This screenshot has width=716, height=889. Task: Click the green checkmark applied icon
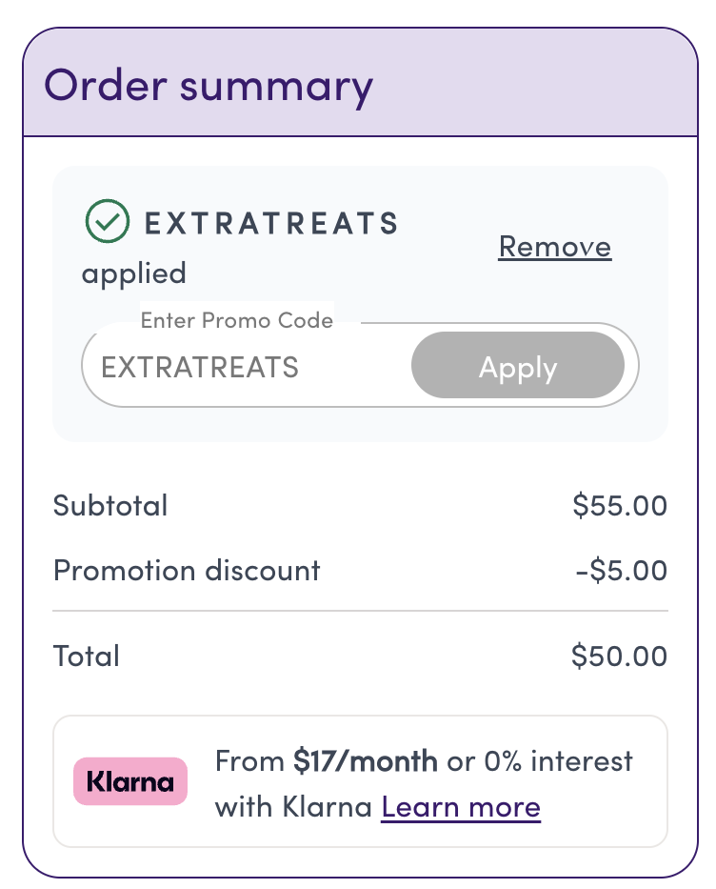[107, 222]
